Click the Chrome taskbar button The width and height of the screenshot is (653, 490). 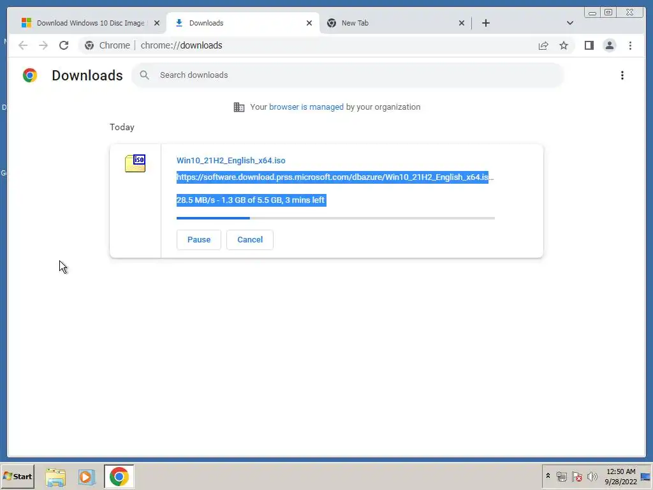coord(119,477)
